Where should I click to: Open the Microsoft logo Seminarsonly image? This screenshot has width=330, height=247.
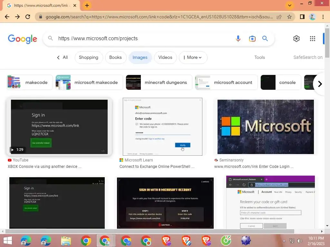point(266,127)
